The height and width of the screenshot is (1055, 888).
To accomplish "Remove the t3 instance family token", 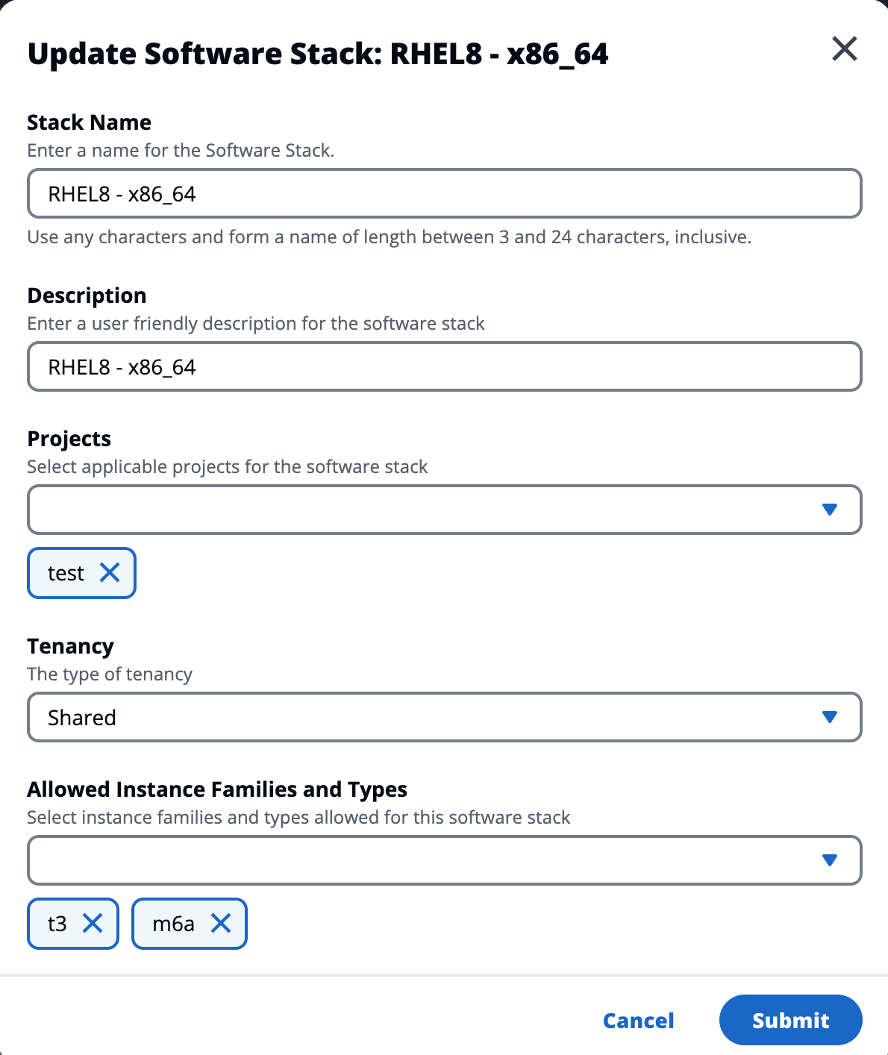I will (x=93, y=924).
